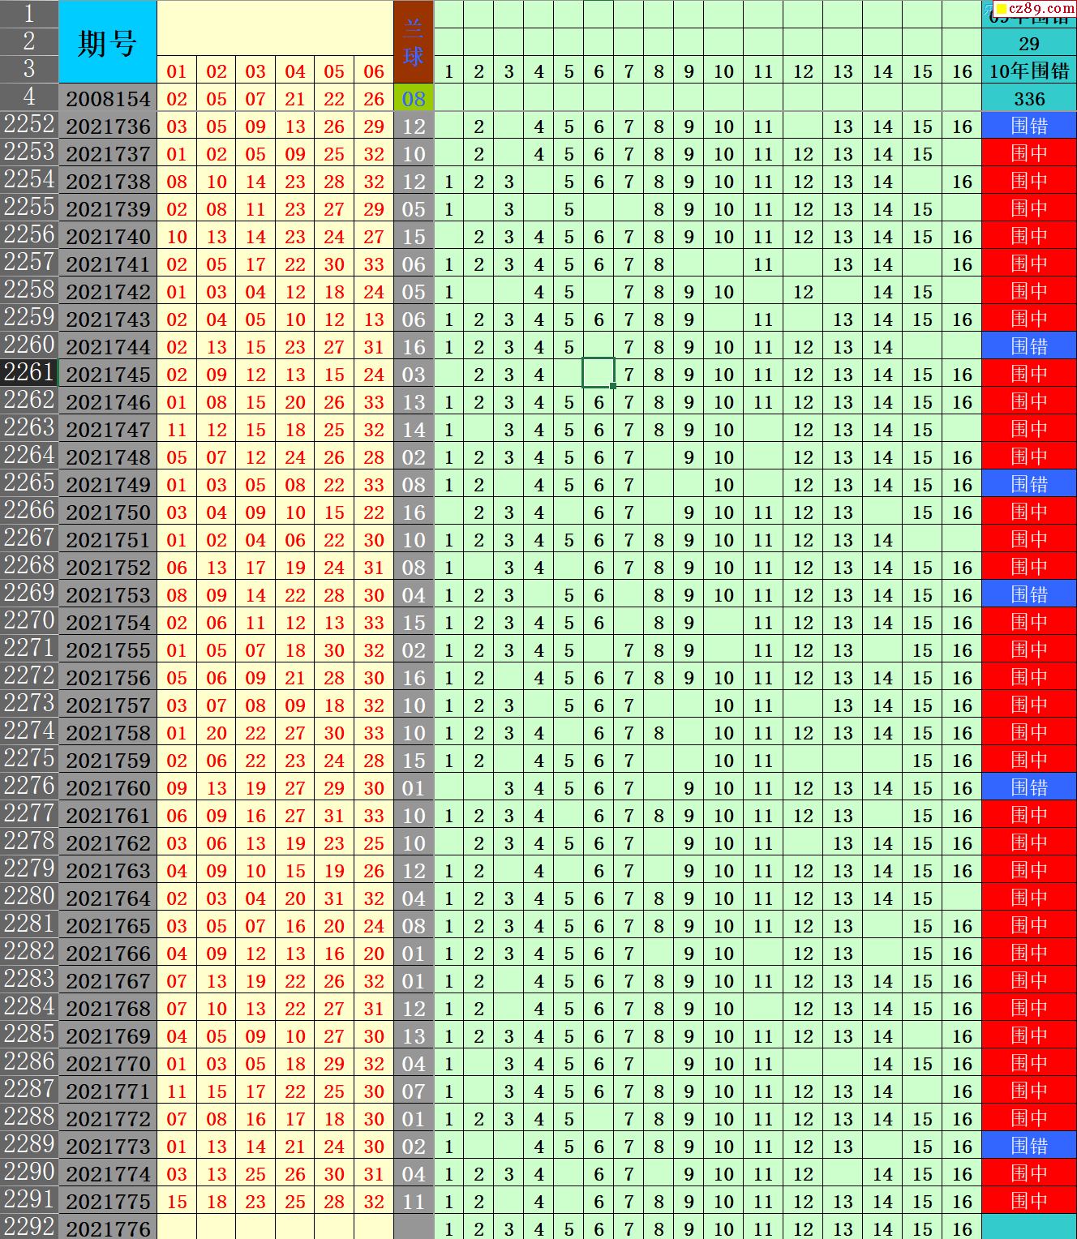Select the 围中 cell in row 2021737
Image resolution: width=1077 pixels, height=1239 pixels.
pyautogui.click(x=1029, y=153)
